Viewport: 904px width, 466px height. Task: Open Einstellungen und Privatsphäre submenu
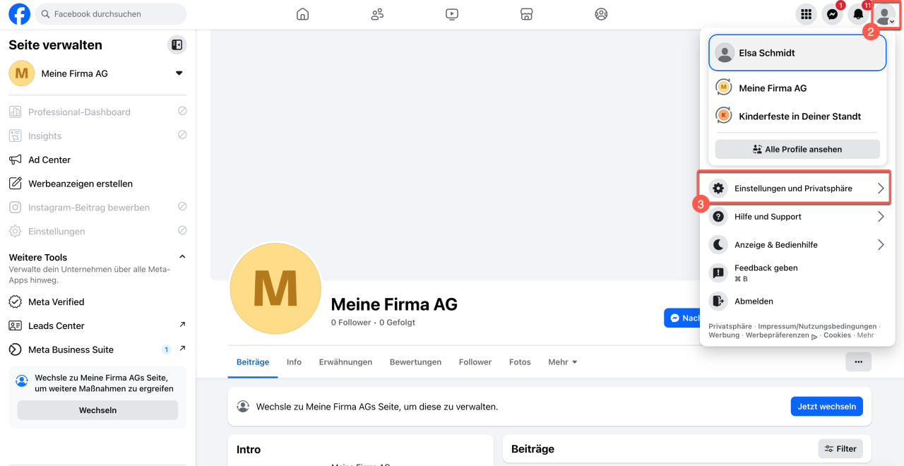tap(797, 189)
